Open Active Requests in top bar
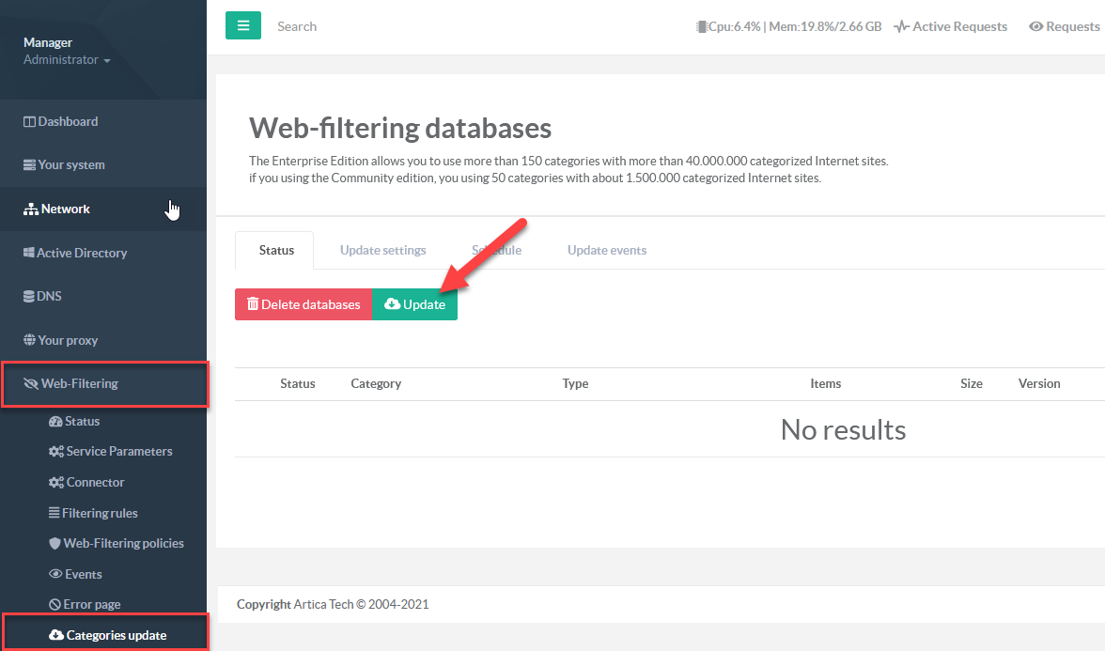Viewport: 1105px width, 651px height. click(950, 26)
